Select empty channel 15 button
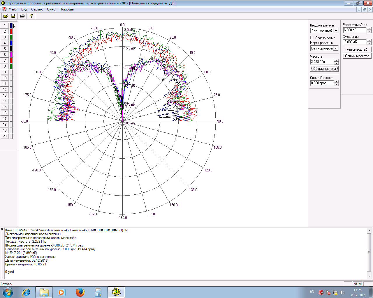This screenshot has height=298, width=373. pyautogui.click(x=5, y=107)
